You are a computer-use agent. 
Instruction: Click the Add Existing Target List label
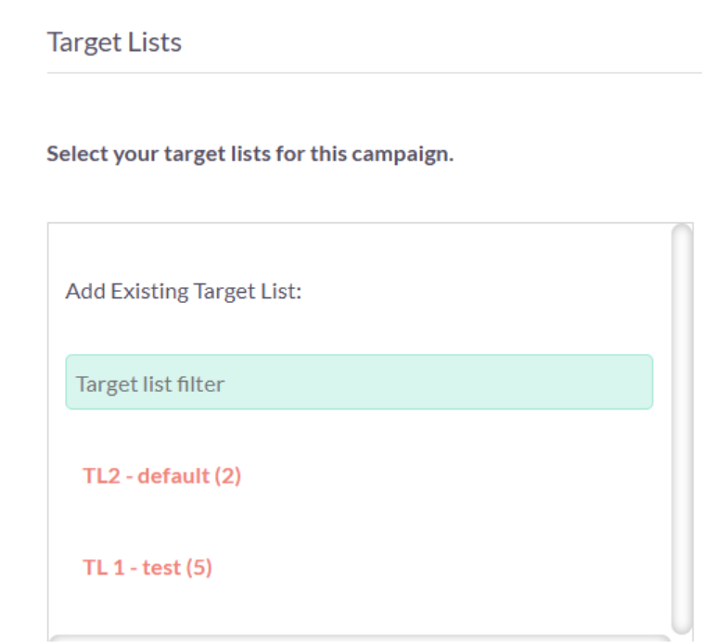(x=185, y=291)
